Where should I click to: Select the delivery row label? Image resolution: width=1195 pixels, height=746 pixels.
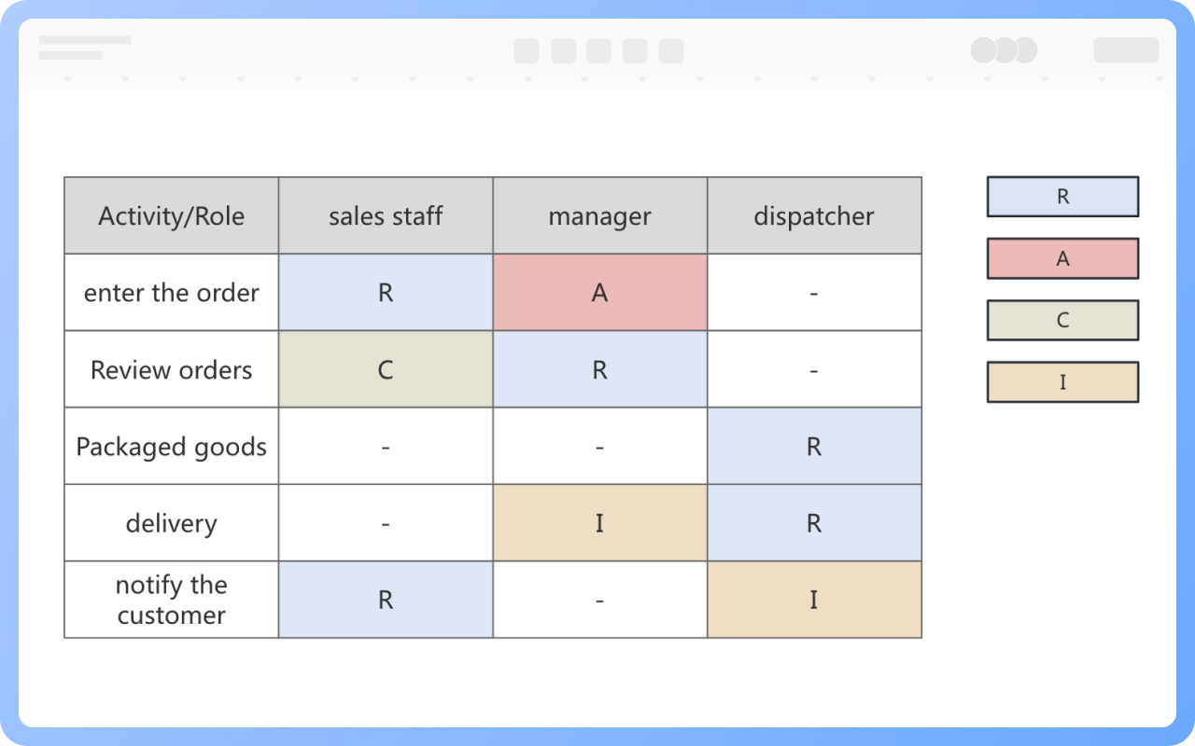171,523
